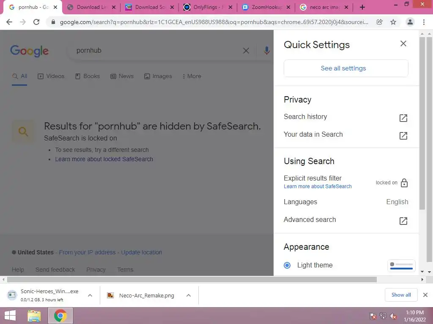Open Advanced search external link icon
The width and height of the screenshot is (433, 324).
(x=403, y=221)
